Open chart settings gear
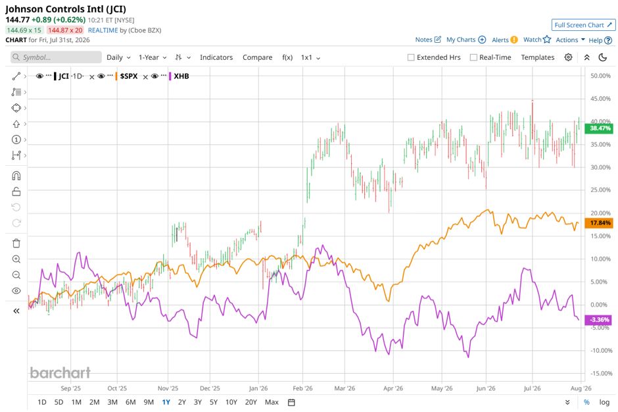Viewport: 618px width, 412px height. click(568, 57)
